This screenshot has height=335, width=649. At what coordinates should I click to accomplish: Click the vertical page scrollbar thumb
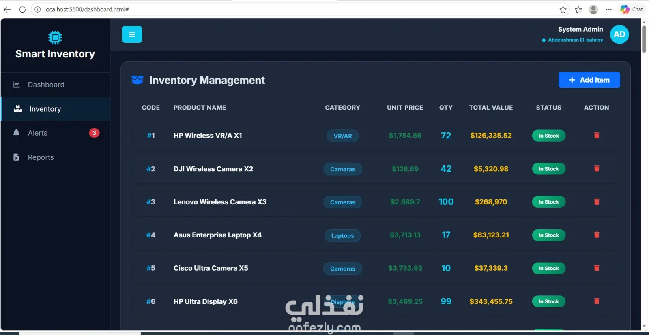[644, 38]
